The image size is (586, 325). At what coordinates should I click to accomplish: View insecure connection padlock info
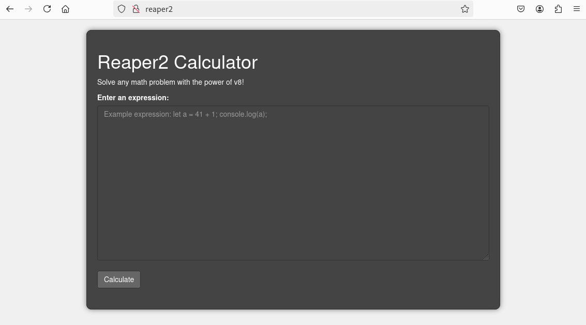(136, 9)
